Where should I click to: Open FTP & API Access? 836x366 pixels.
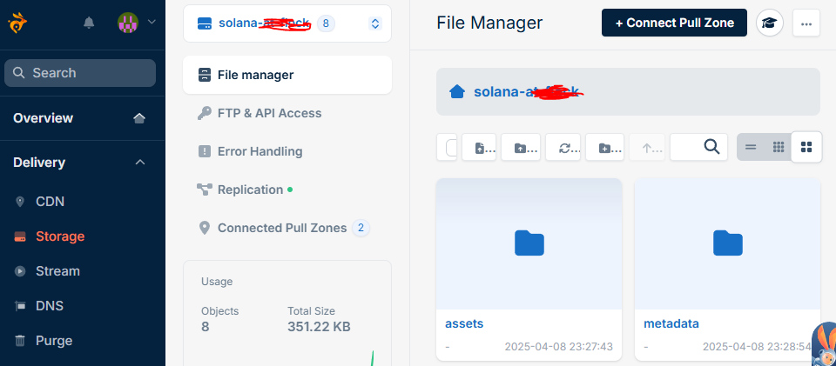(x=269, y=113)
